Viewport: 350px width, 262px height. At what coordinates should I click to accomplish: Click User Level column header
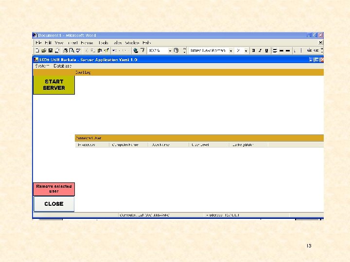[209, 145]
